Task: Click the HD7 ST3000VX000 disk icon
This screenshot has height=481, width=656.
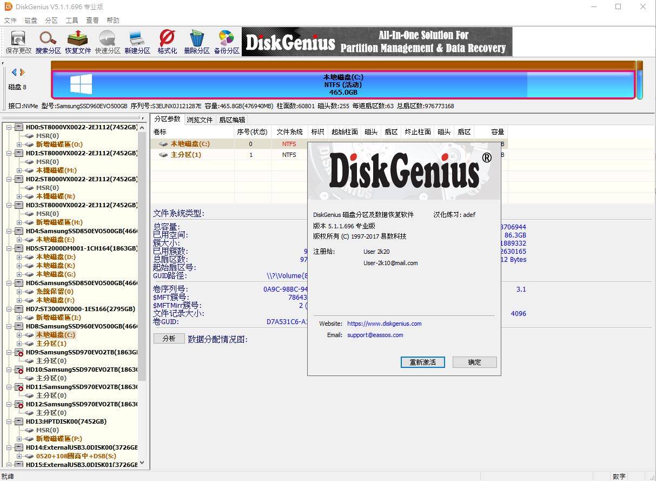Action: (19, 309)
